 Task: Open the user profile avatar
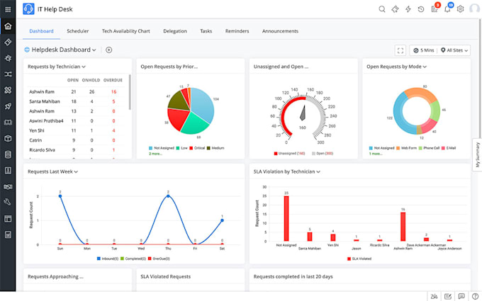pyautogui.click(x=474, y=8)
